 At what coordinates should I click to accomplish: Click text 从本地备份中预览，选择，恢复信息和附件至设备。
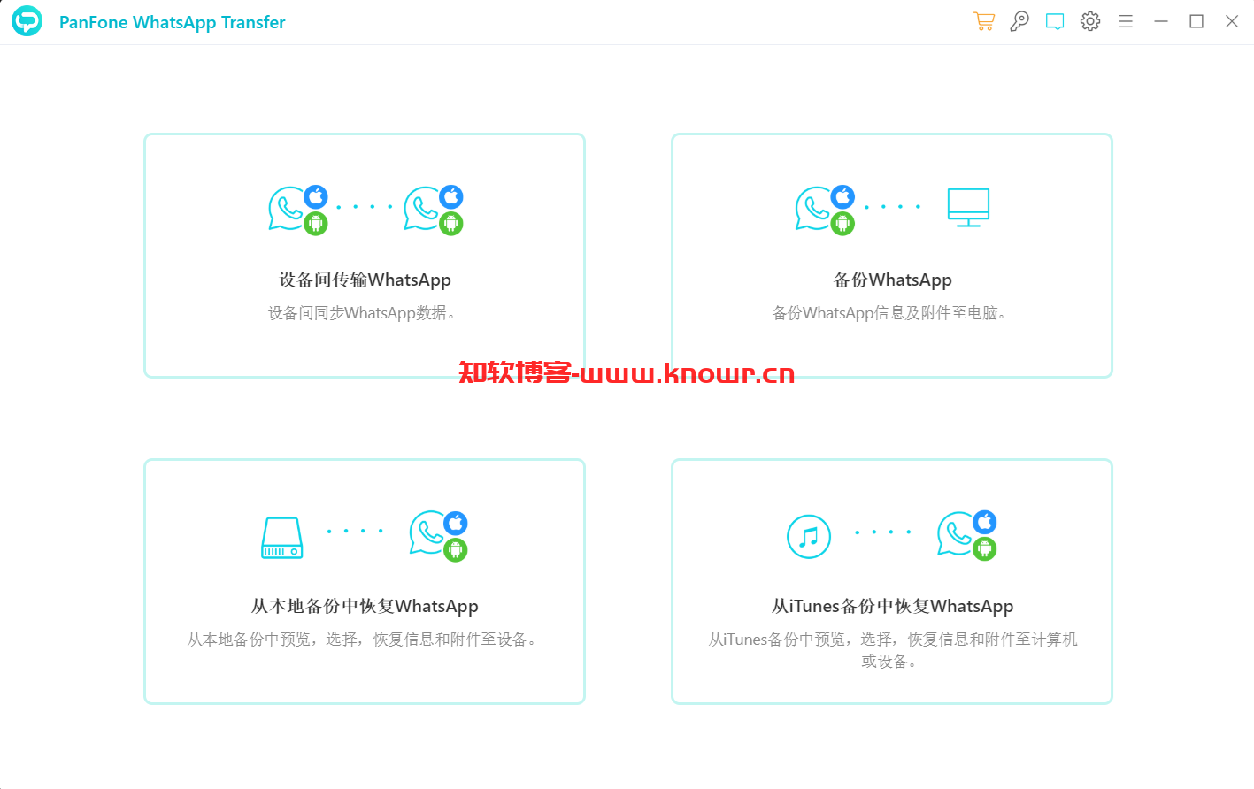coord(364,640)
